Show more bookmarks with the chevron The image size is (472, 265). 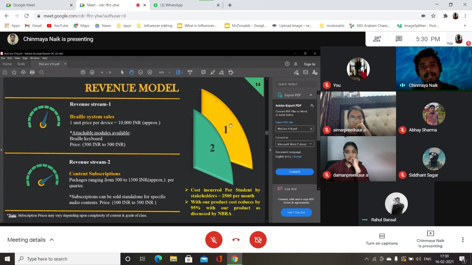[x=465, y=26]
